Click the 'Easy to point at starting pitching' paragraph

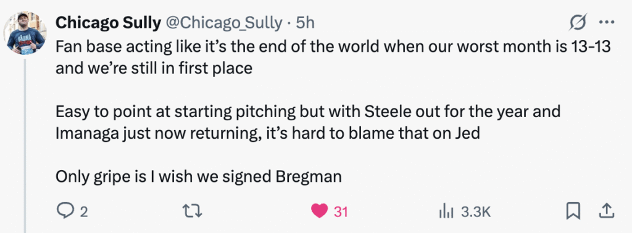(308, 122)
